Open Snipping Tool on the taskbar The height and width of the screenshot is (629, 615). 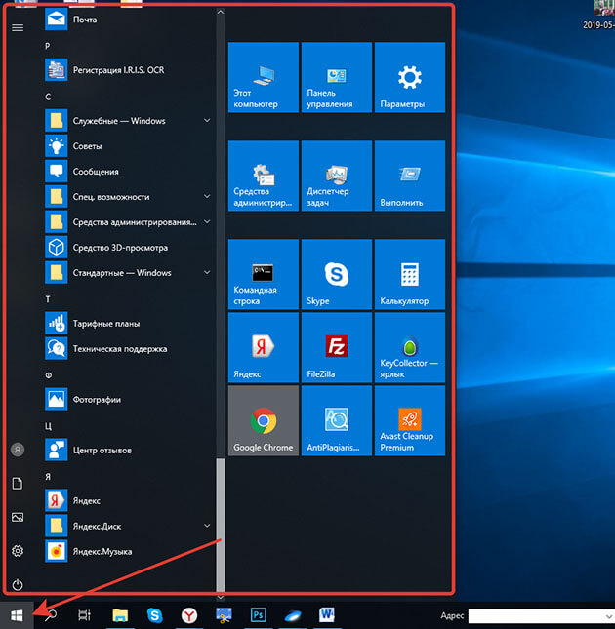tap(224, 615)
